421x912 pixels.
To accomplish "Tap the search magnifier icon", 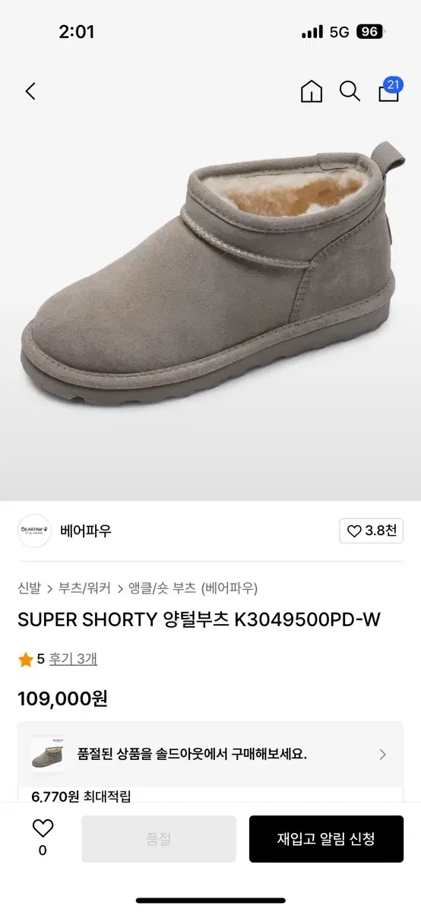I will (x=350, y=91).
